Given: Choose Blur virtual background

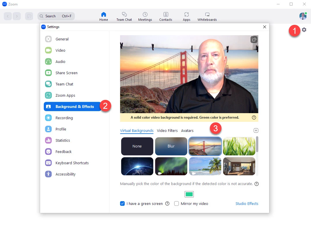Looking at the screenshot, I should tap(171, 146).
